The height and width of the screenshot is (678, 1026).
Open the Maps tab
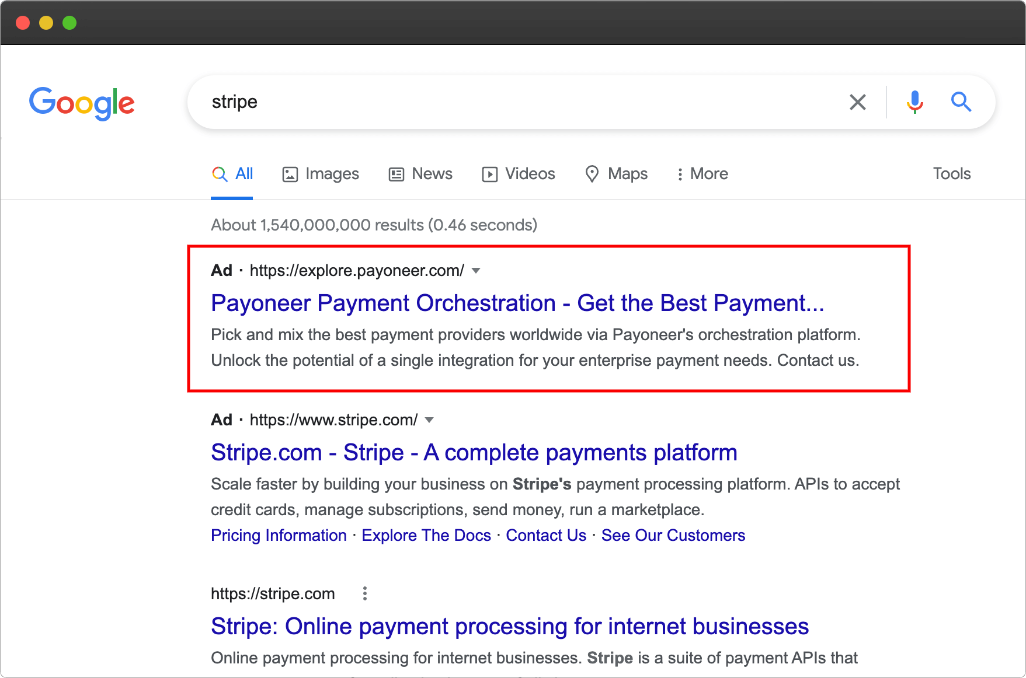click(x=617, y=174)
